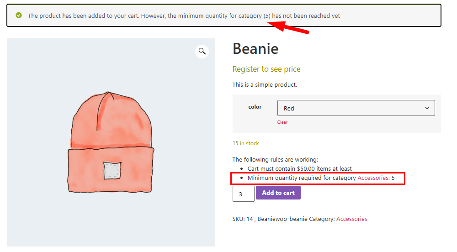Open Accessories link in minimum quantity rule
This screenshot has height=252, width=457.
tap(373, 178)
